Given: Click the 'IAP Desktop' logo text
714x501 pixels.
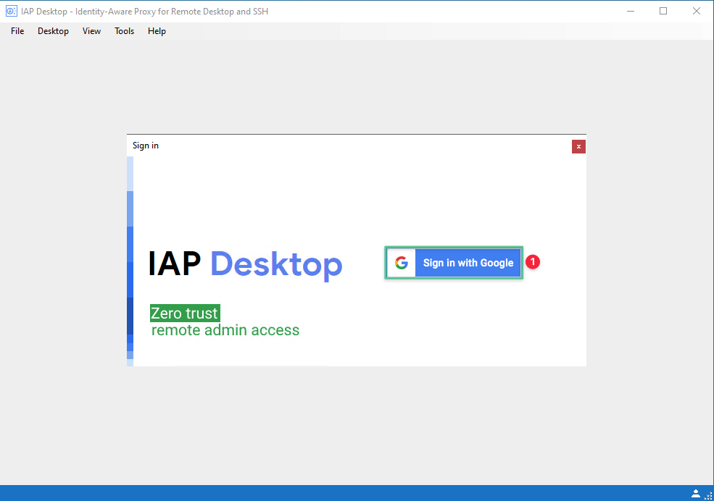Looking at the screenshot, I should (245, 264).
